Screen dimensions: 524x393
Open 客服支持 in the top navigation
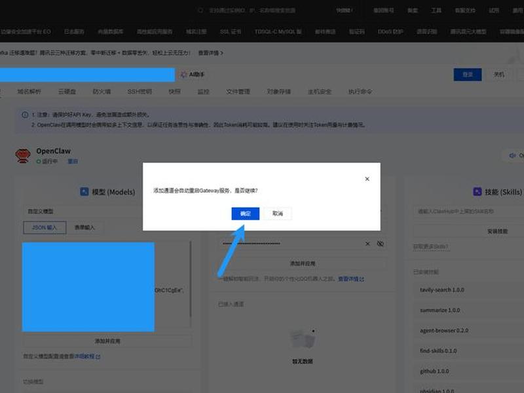[465, 10]
